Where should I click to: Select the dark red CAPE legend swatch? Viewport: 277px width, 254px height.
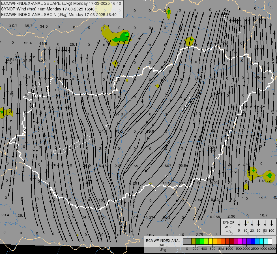[232, 242]
